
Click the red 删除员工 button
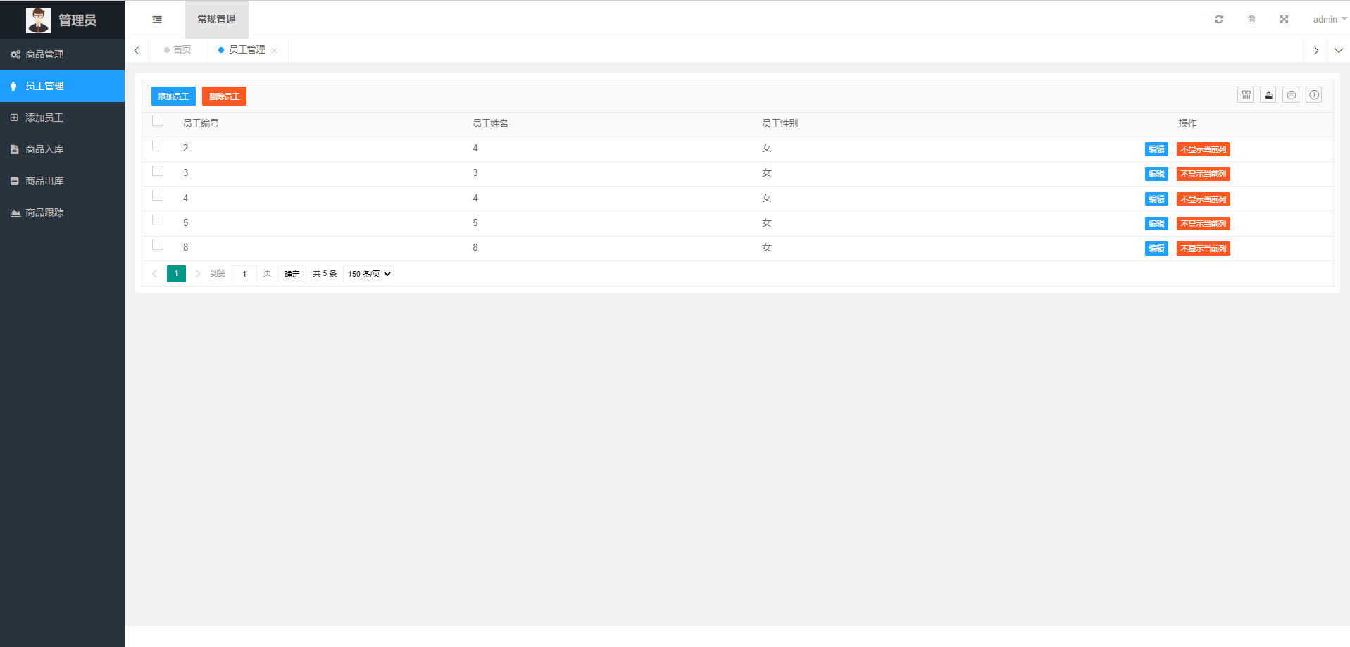pyautogui.click(x=224, y=96)
